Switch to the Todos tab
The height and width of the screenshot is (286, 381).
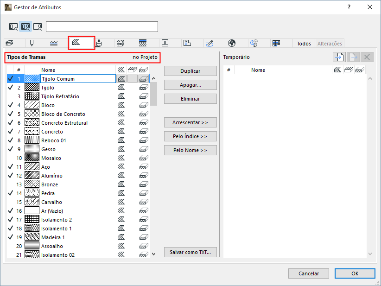(304, 44)
